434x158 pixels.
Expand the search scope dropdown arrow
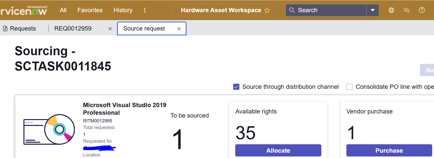[373, 10]
